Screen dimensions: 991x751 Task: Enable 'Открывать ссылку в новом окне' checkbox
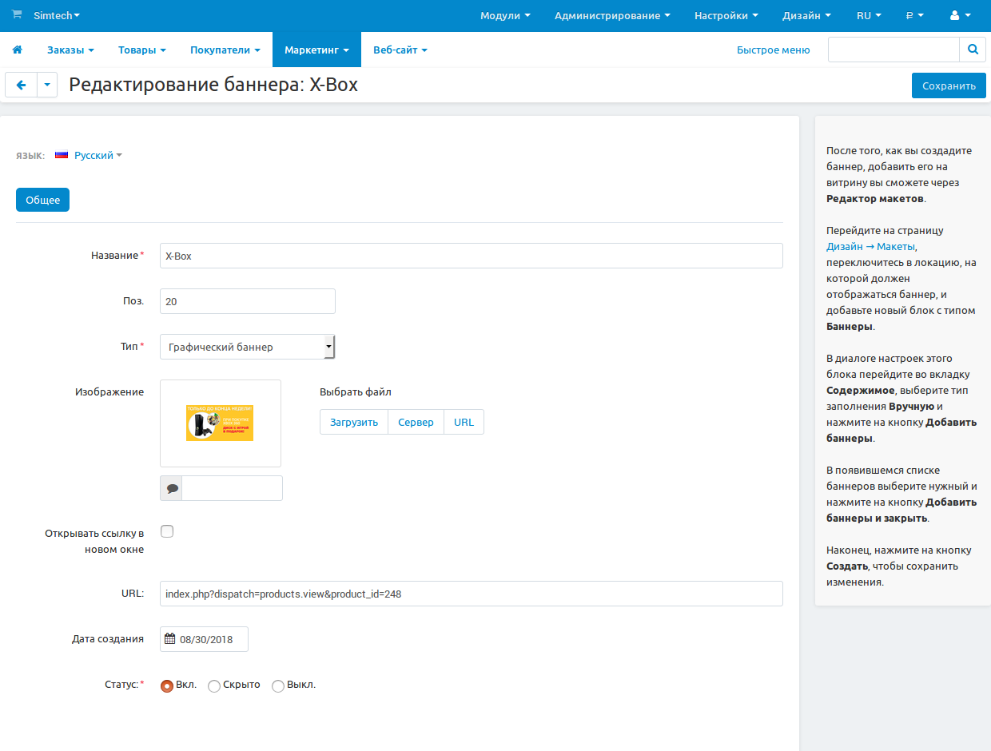pyautogui.click(x=167, y=531)
